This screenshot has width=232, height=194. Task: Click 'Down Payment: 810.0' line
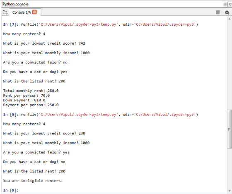click(x=24, y=100)
